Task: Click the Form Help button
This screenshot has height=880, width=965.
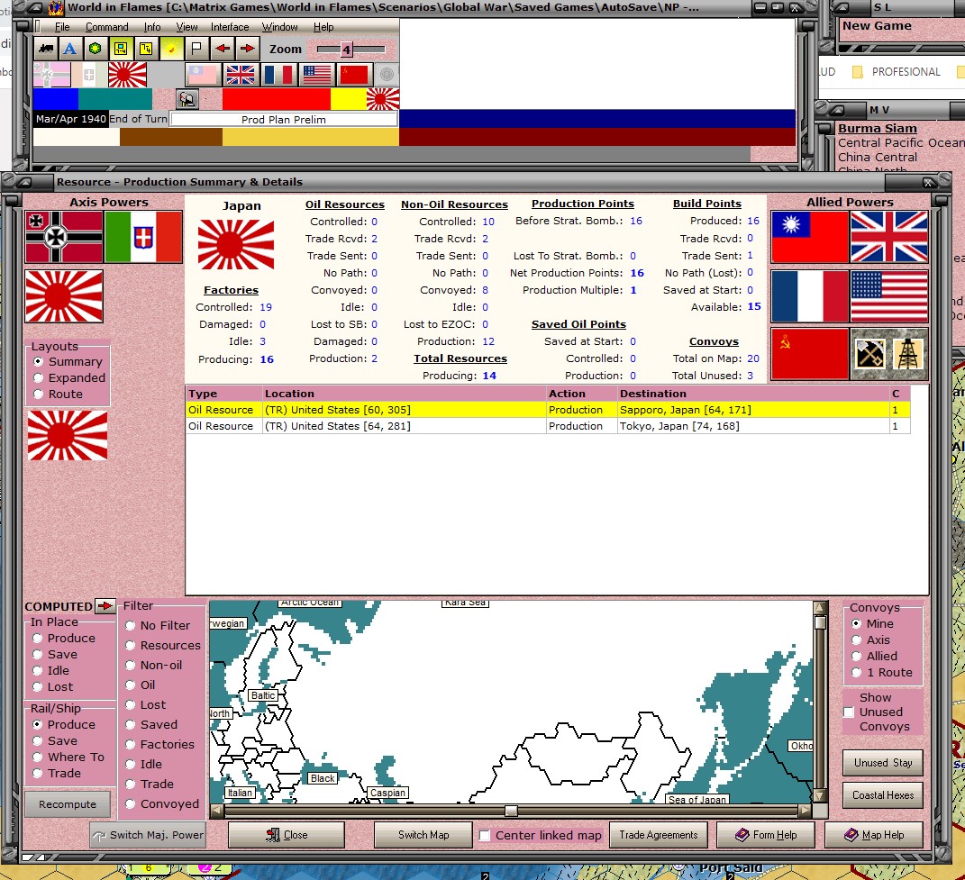Action: [766, 835]
